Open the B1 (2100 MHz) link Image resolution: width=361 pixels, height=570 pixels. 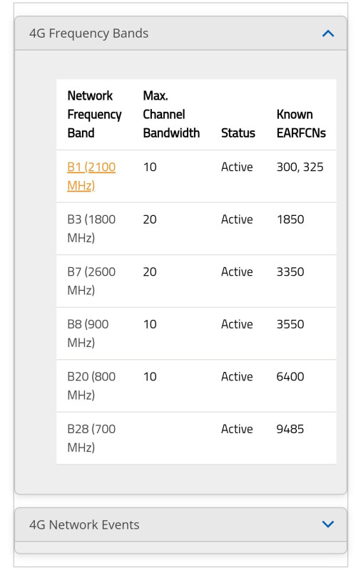click(x=91, y=176)
